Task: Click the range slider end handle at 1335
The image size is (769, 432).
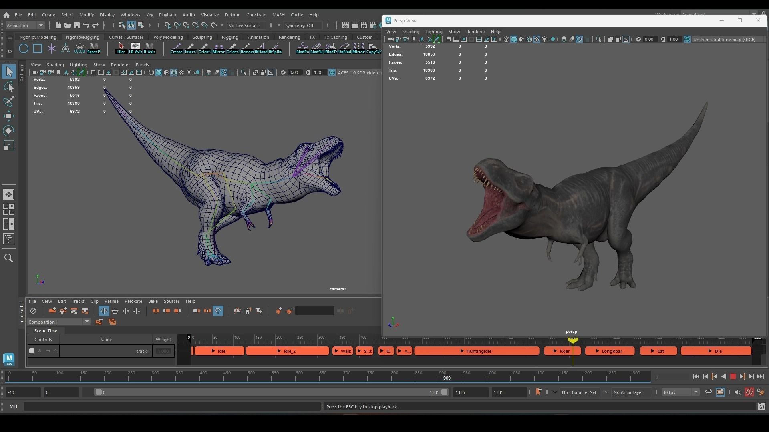Action: point(444,392)
